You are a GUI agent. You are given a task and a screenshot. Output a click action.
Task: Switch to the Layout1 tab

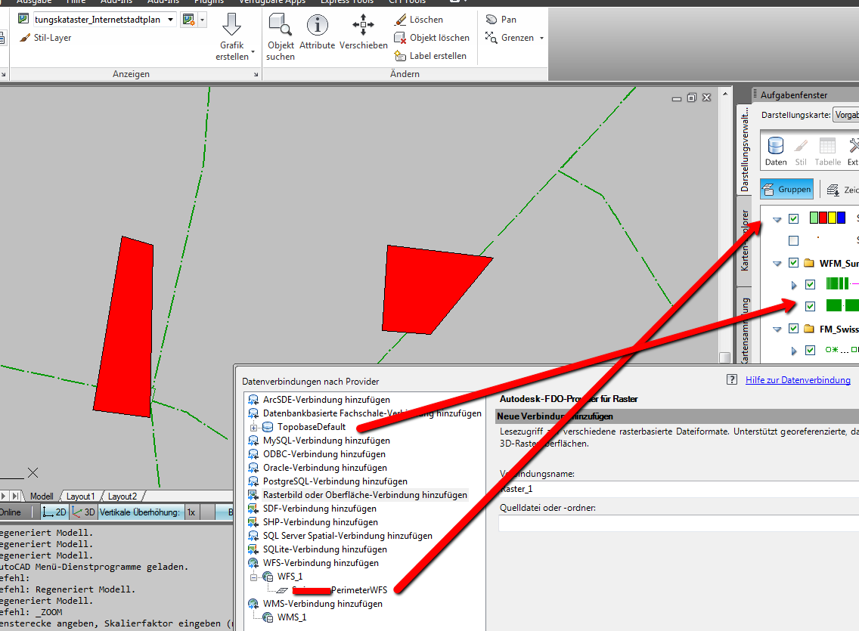tap(80, 496)
